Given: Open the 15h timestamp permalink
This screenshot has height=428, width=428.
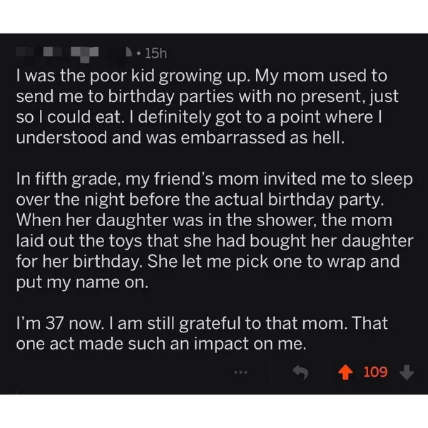Looking at the screenshot, I should 156,53.
